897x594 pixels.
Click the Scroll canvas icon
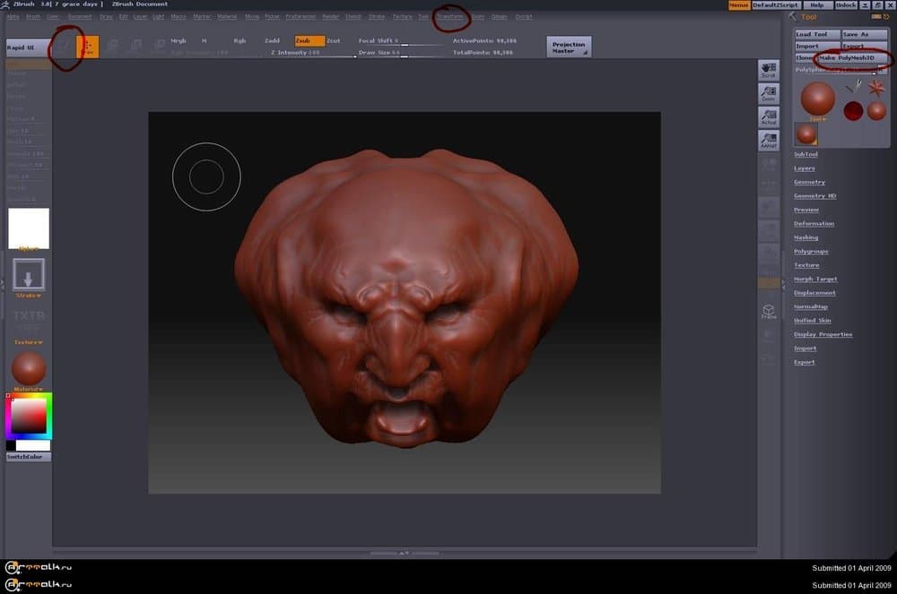coord(769,70)
